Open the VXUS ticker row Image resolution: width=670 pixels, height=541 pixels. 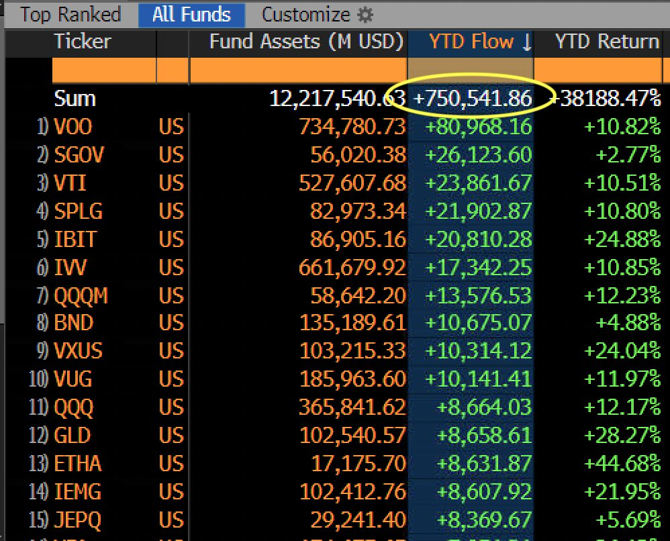tap(78, 351)
